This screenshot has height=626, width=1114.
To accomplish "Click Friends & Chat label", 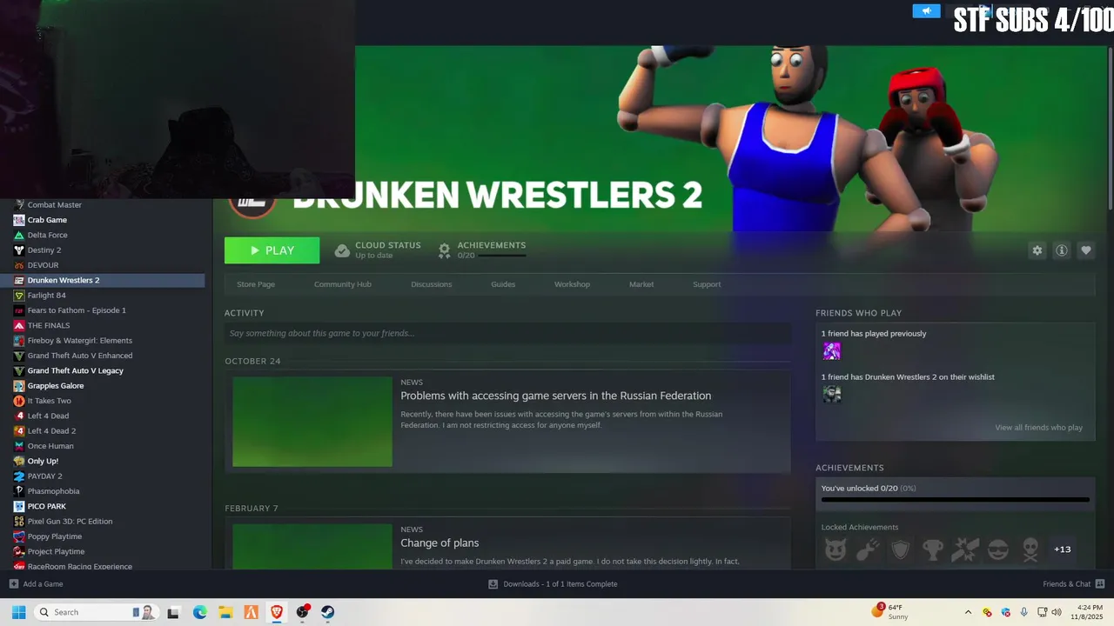I will (1066, 584).
